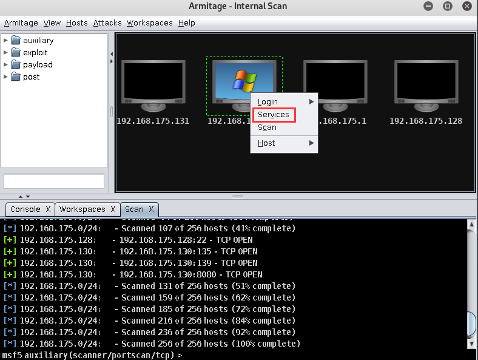Open the Hosts menu
The height and width of the screenshot is (360, 478).
coord(77,23)
